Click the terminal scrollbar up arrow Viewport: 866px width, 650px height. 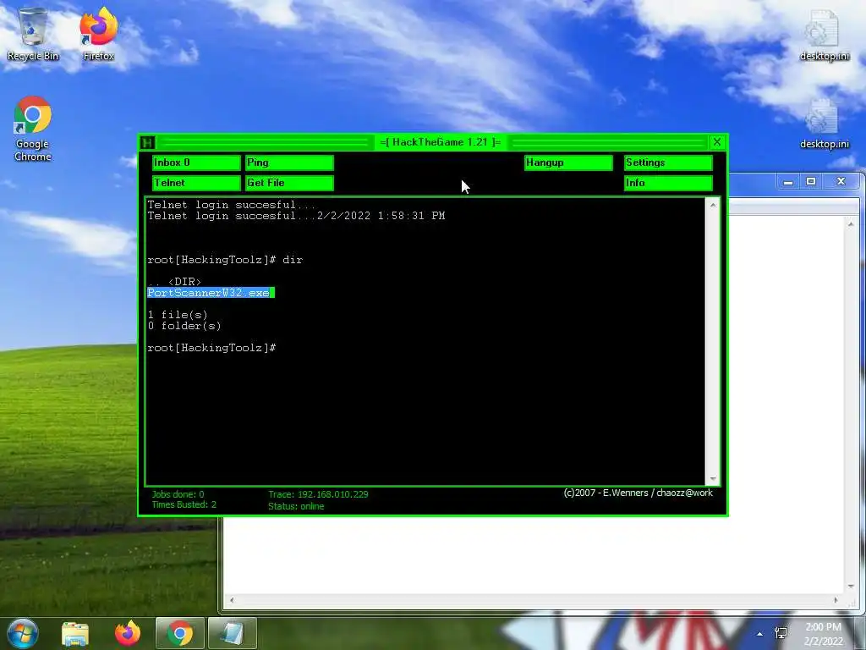(x=713, y=205)
